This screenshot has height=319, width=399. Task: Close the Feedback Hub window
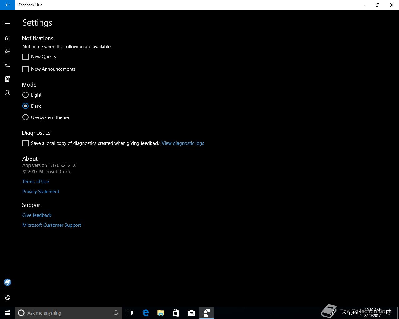392,5
